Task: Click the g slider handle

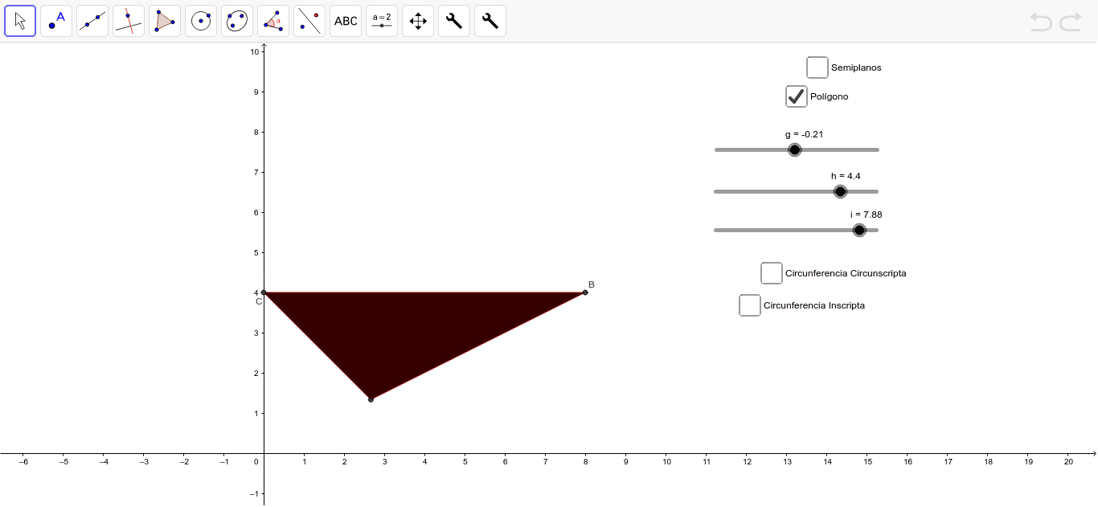Action: (795, 149)
